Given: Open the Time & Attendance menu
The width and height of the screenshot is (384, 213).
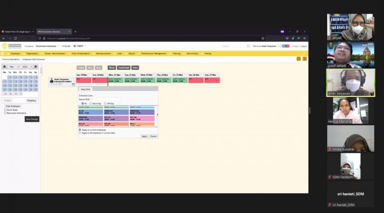Looking at the screenshot, I should click(81, 54).
